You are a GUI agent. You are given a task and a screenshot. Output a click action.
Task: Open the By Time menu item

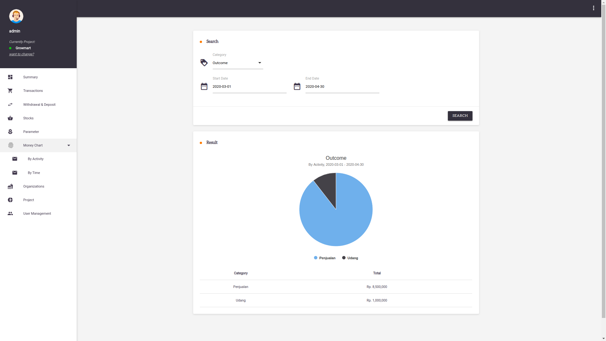34,173
